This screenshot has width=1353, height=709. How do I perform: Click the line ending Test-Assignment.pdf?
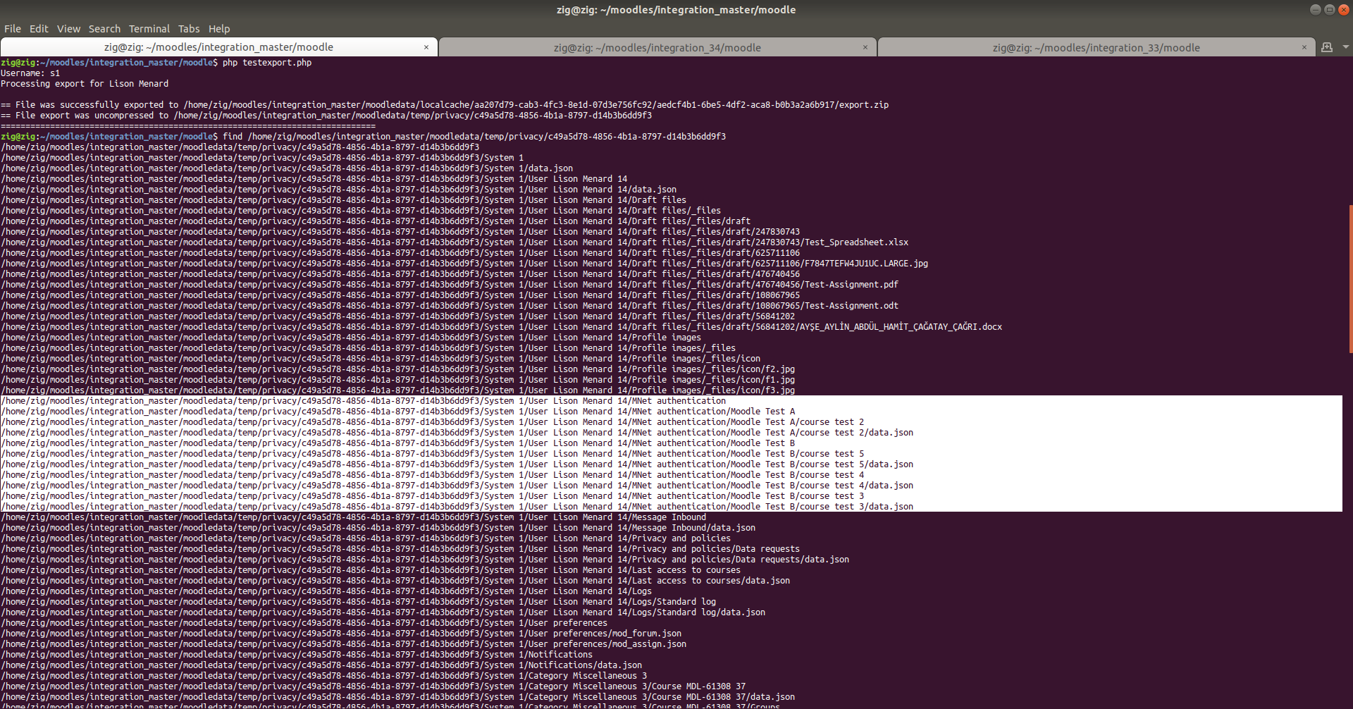(450, 285)
